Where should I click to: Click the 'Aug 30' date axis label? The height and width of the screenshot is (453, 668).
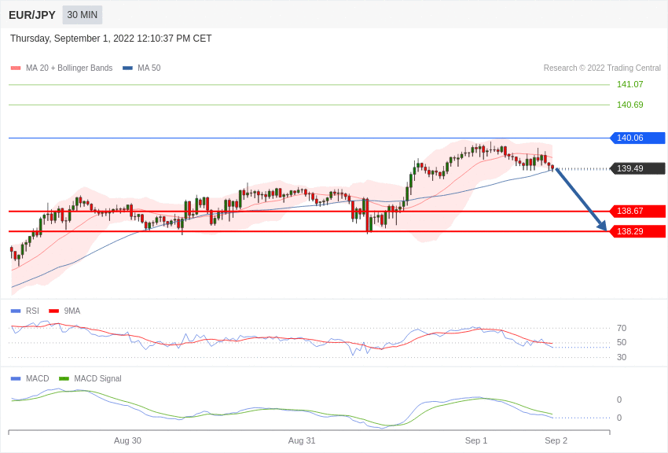(x=127, y=440)
